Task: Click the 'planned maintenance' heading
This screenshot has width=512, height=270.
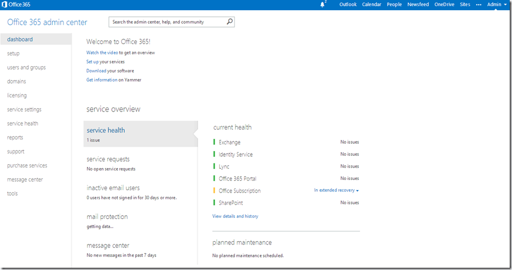Action: point(242,243)
